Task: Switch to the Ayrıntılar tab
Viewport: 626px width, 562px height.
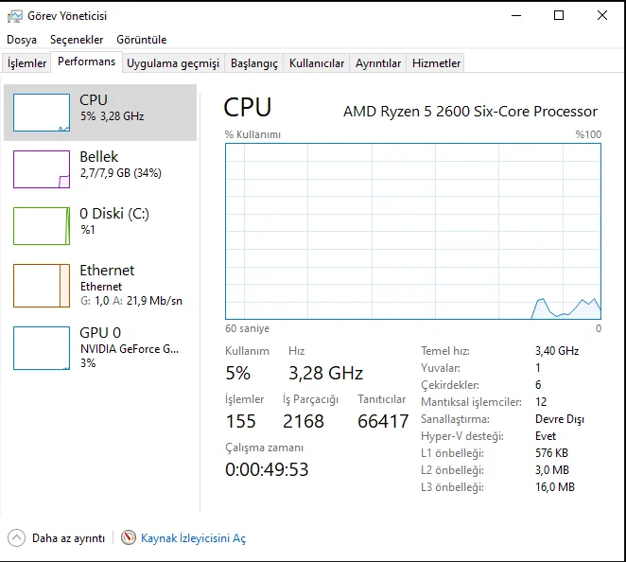Action: (x=378, y=63)
